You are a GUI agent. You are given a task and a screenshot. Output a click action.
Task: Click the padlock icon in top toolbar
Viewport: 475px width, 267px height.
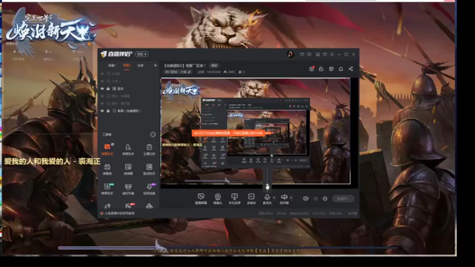pyautogui.click(x=321, y=69)
